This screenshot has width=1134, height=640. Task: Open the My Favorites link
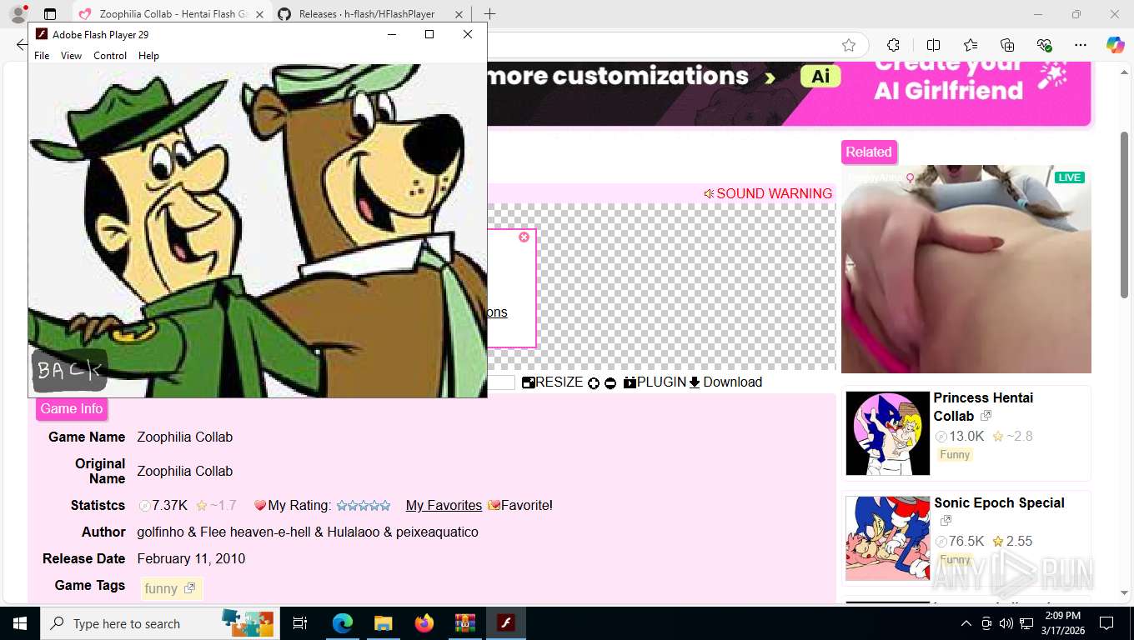pos(444,505)
